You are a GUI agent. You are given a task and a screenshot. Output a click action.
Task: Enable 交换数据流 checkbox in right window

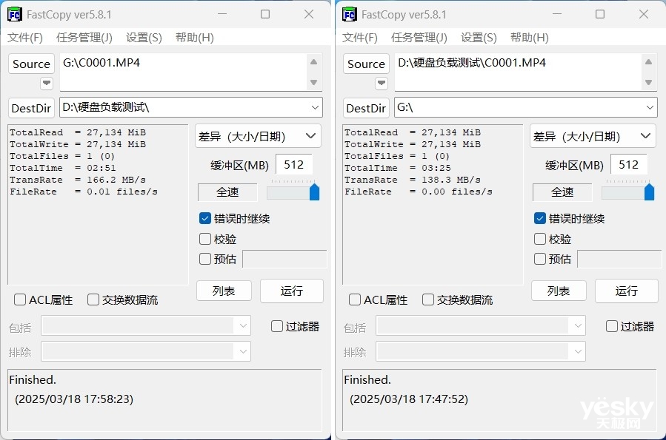[427, 299]
